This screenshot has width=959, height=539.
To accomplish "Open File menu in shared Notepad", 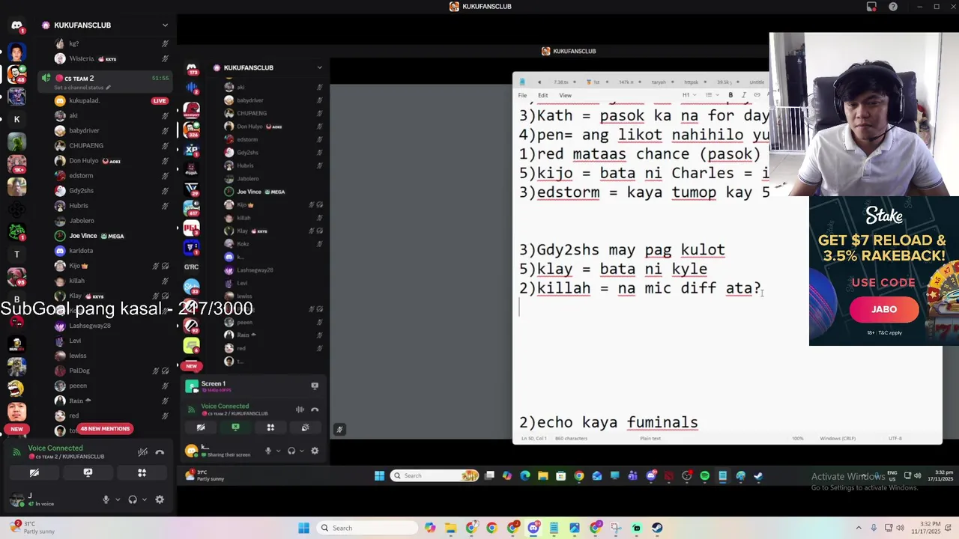I will 523,95.
